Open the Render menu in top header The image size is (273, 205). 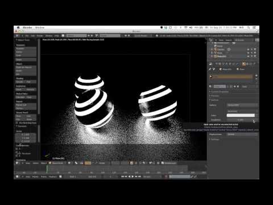[x=40, y=35]
